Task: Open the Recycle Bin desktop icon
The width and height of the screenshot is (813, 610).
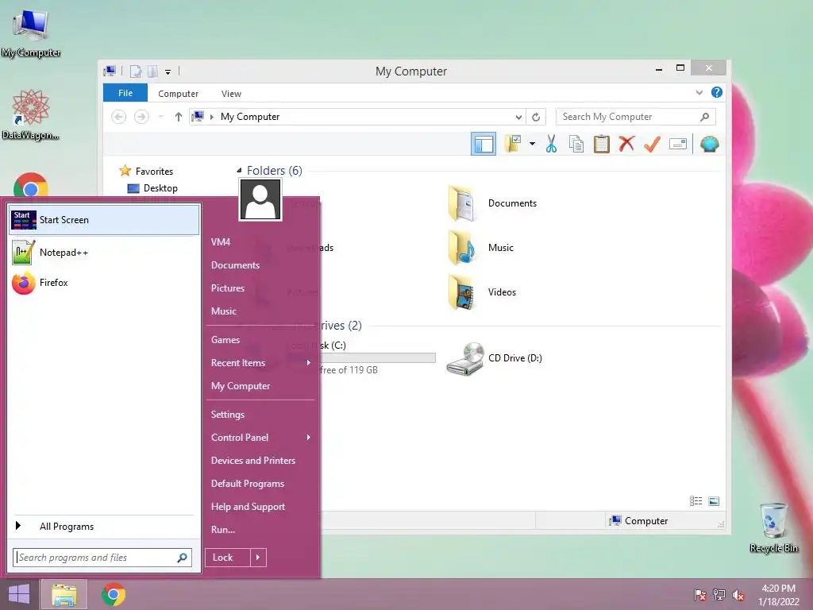Action: [773, 527]
